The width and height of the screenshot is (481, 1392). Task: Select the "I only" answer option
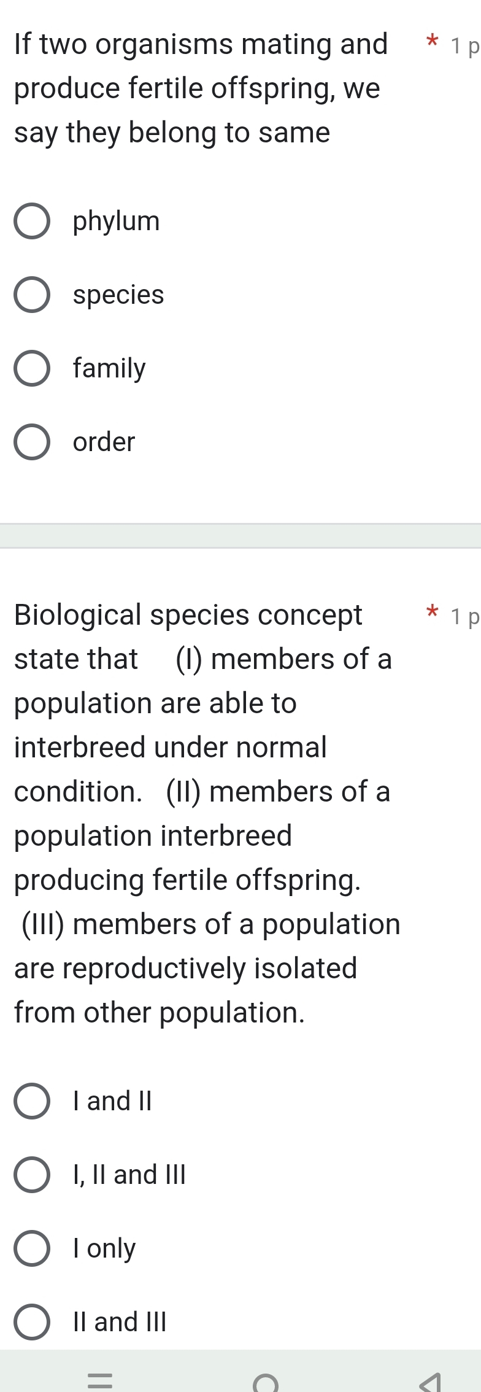pos(33,1248)
